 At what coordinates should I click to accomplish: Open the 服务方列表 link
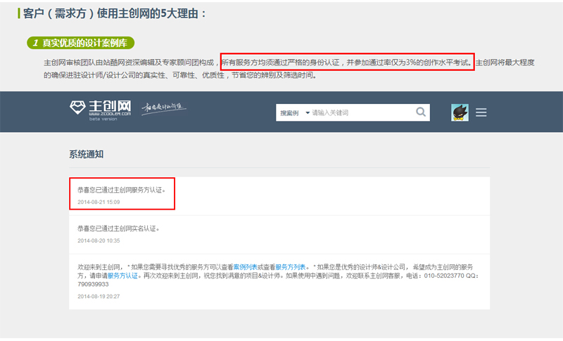290,267
